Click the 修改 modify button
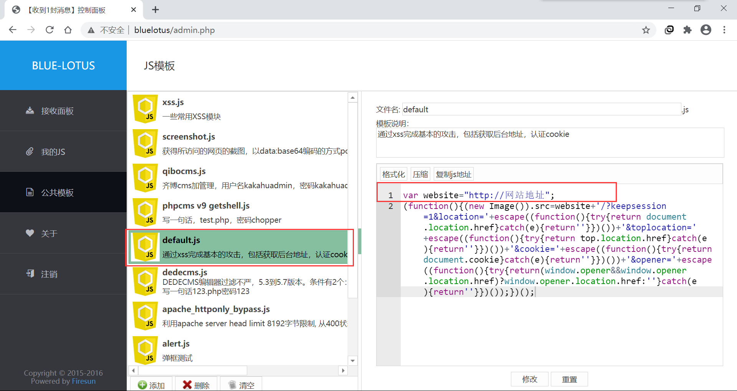737x391 pixels. click(x=530, y=379)
